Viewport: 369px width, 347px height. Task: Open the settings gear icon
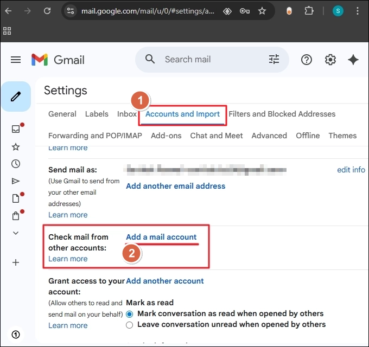(330, 60)
